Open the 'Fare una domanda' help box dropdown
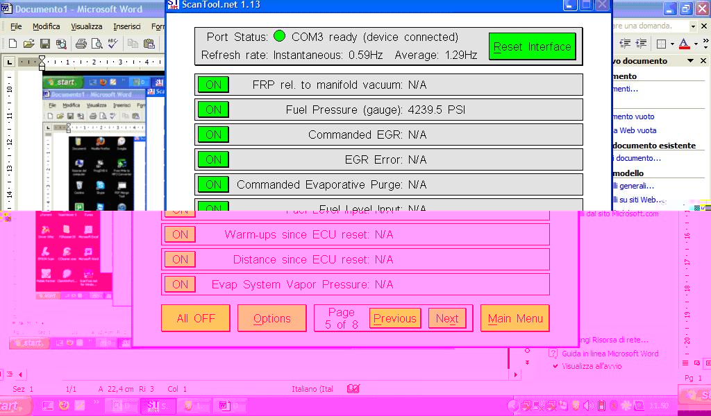 pos(693,26)
